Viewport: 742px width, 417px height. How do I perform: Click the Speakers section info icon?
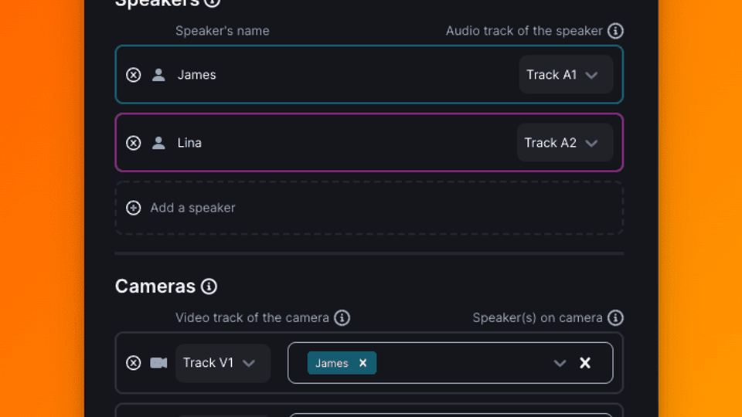(213, 2)
